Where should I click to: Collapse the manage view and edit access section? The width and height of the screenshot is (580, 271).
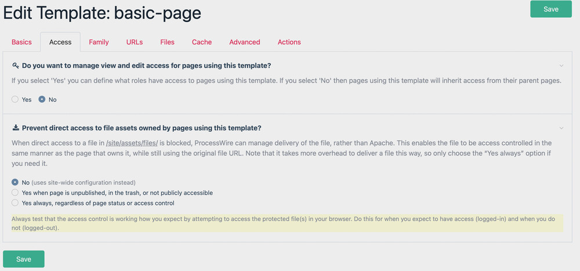click(561, 66)
